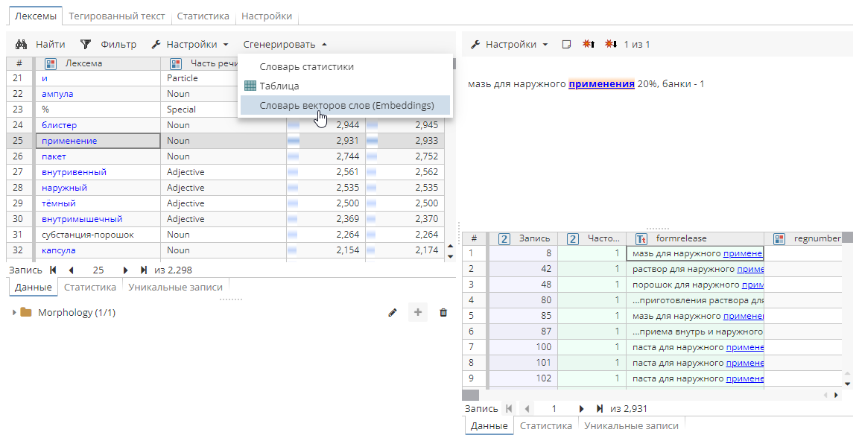Click lexeme table scroll down arrow
This screenshot has height=441, width=859.
450,256
